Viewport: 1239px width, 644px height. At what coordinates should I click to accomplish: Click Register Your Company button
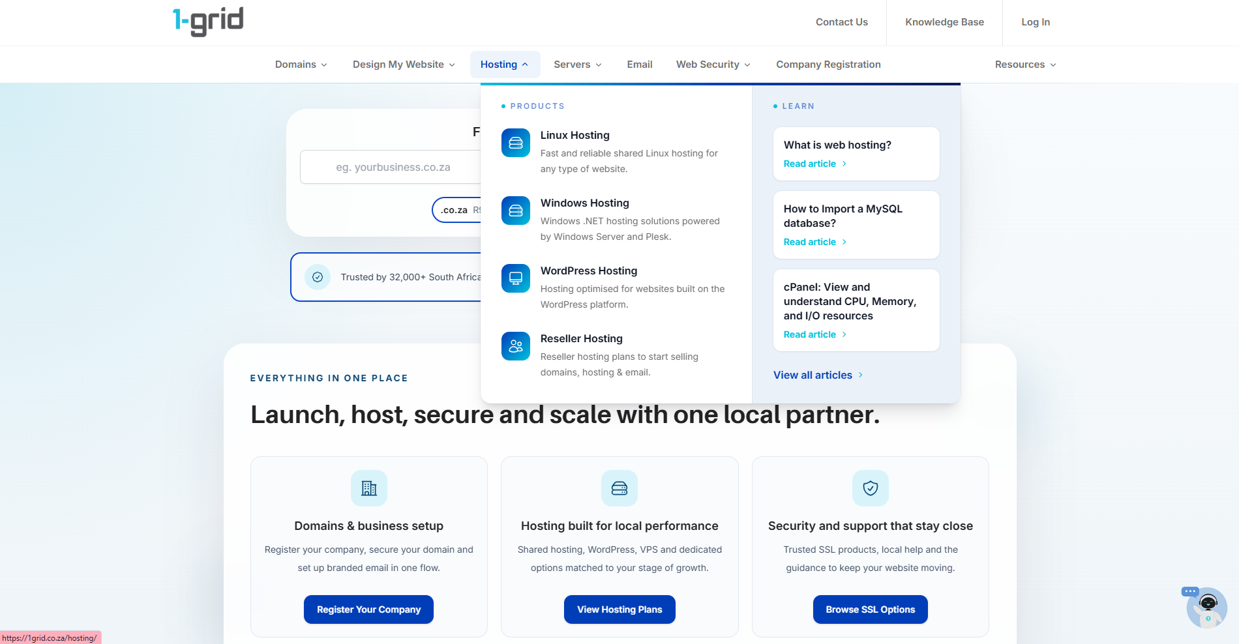click(369, 609)
